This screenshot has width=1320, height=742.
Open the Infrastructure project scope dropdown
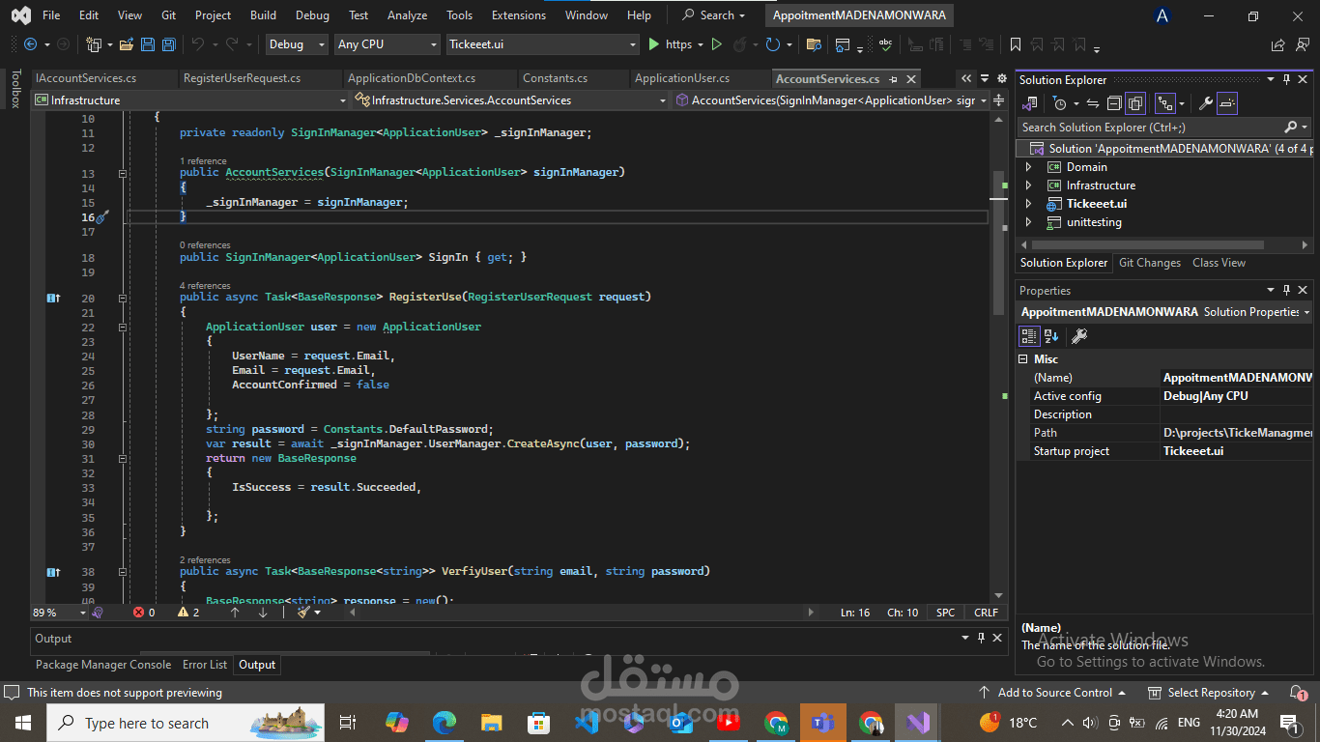click(190, 100)
